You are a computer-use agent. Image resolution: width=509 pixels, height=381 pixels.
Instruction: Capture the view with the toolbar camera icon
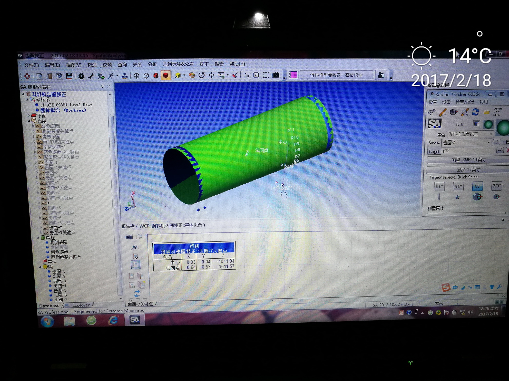(276, 75)
